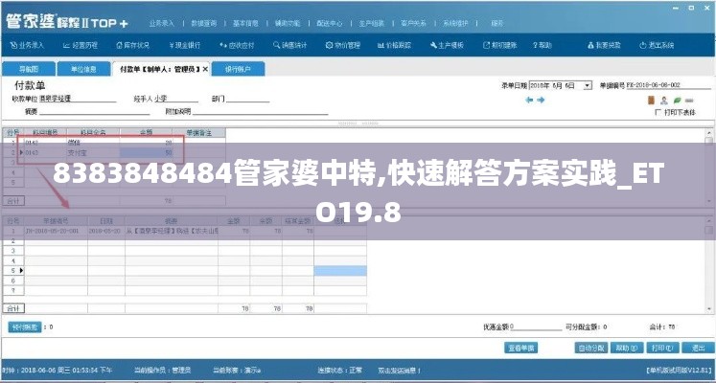This screenshot has height=383, width=716.
Task: Open 物价管理 in the blue toolbar
Action: coord(343,46)
